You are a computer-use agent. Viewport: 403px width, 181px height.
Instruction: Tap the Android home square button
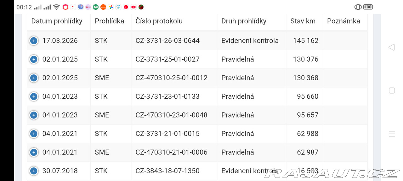click(392, 90)
